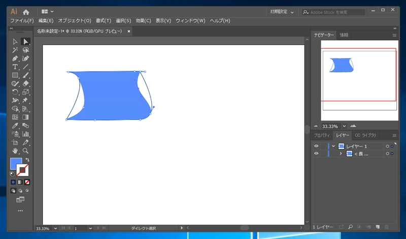Switch to the CC ライブラリ tab
406x239 pixels.
pyautogui.click(x=365, y=135)
